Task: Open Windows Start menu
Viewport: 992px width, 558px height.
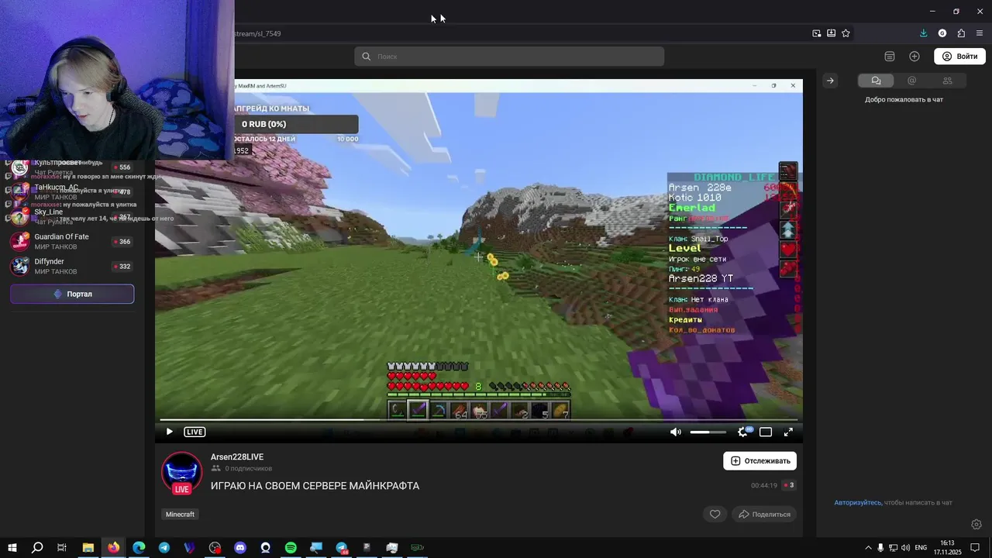Action: (12, 547)
